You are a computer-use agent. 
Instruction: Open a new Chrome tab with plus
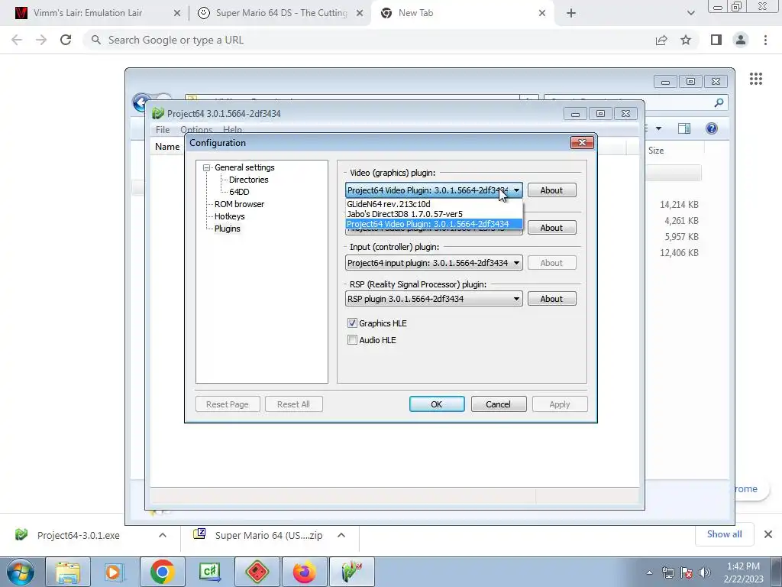pyautogui.click(x=571, y=14)
